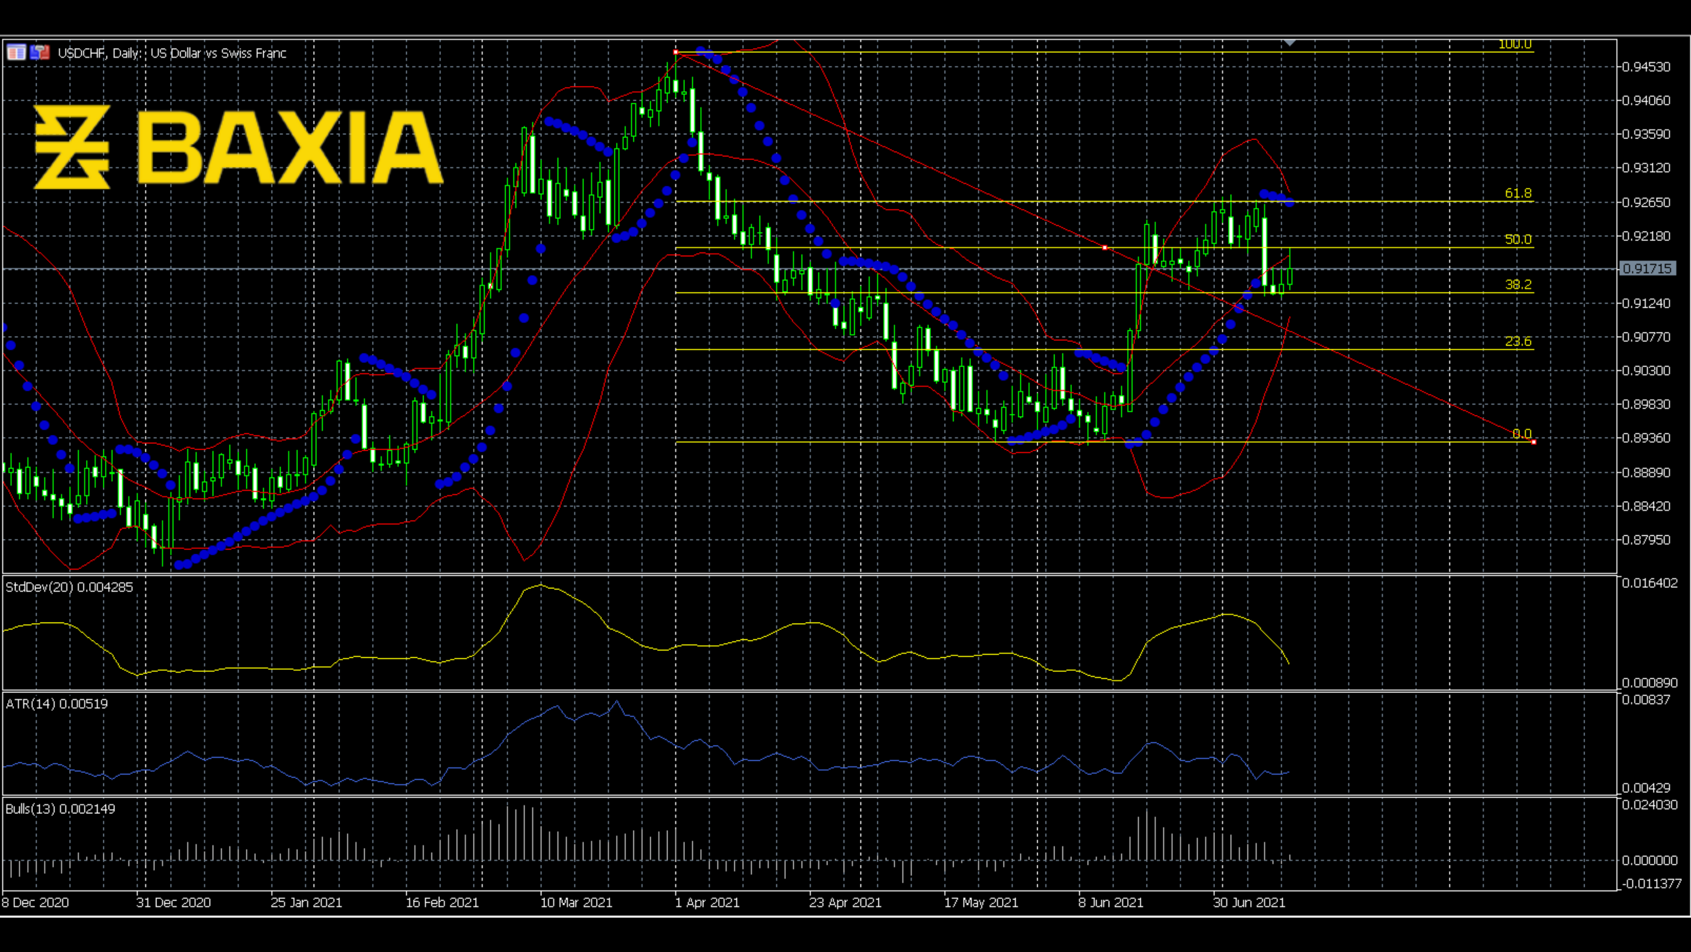Click the 0.94530 price axis label

tap(1646, 67)
